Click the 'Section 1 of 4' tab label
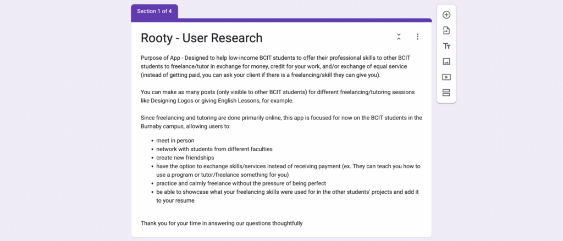563x241 pixels. (x=154, y=11)
